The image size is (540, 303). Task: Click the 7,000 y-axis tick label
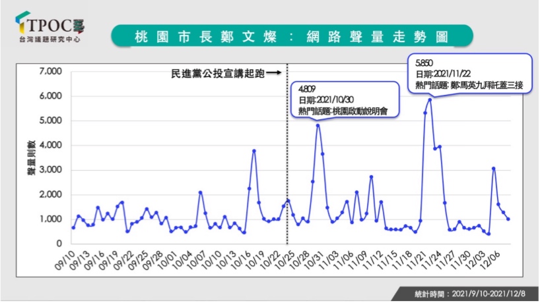(x=50, y=71)
